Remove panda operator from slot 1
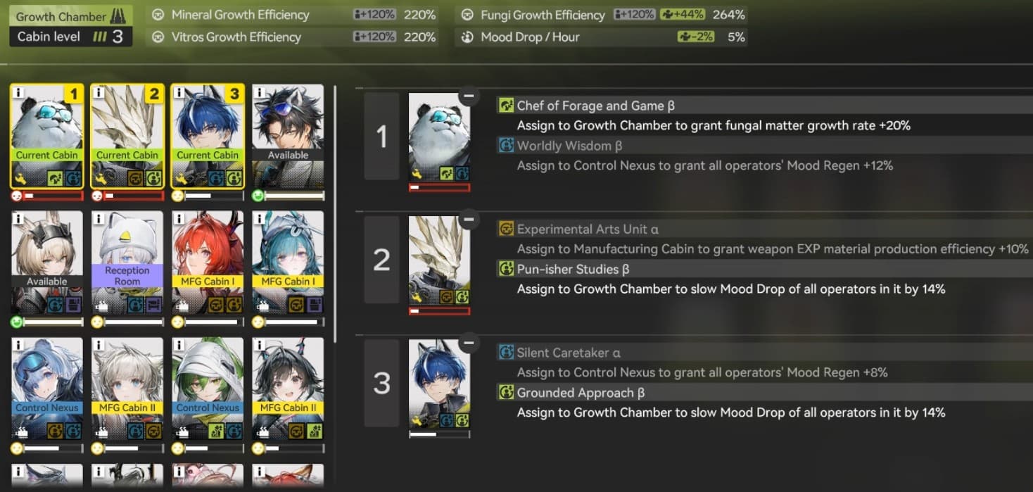The image size is (1033, 492). coord(469,96)
